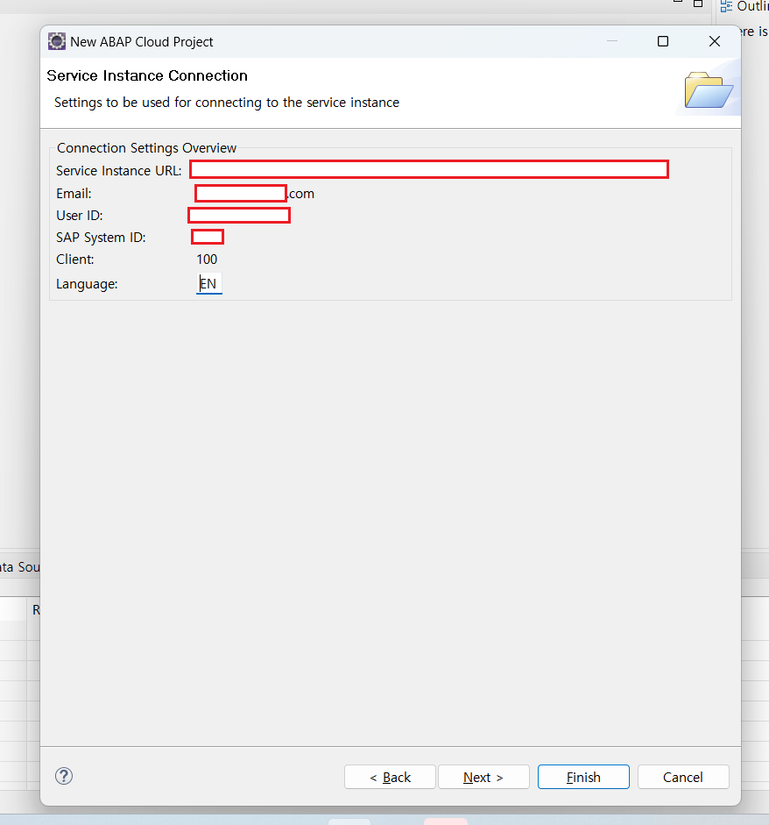Screen dimensions: 769x825
Task: Click the Client value 100
Action: coord(207,260)
